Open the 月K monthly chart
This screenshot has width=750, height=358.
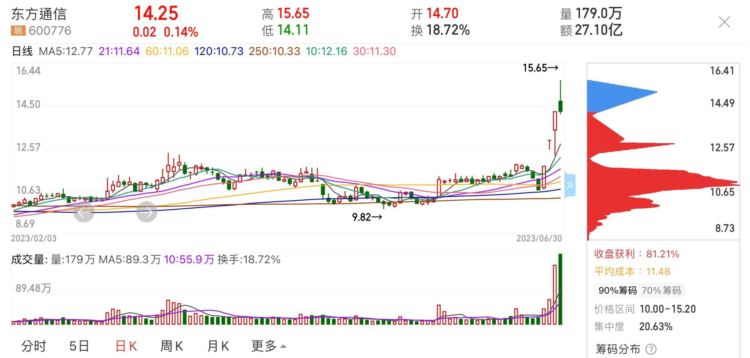point(218,346)
